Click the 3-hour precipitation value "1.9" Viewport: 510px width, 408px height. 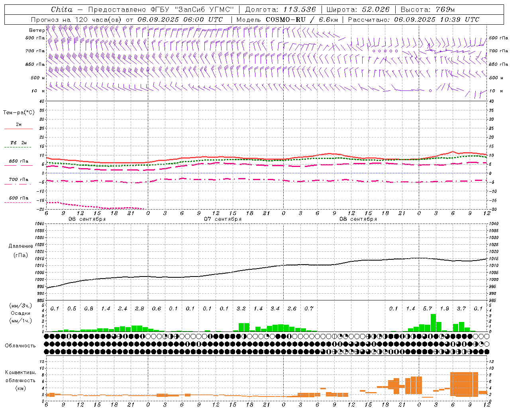coord(444,308)
